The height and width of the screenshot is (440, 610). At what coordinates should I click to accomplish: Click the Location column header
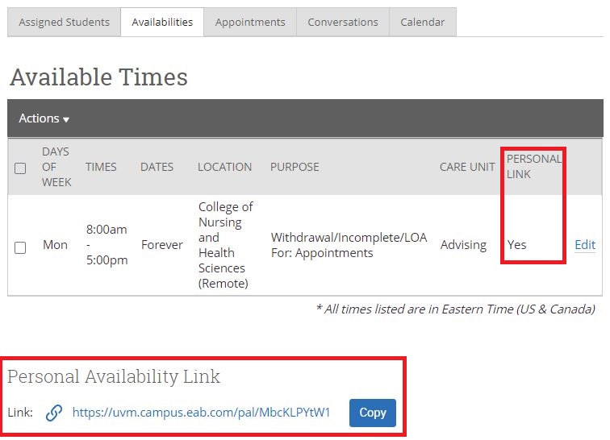point(224,167)
